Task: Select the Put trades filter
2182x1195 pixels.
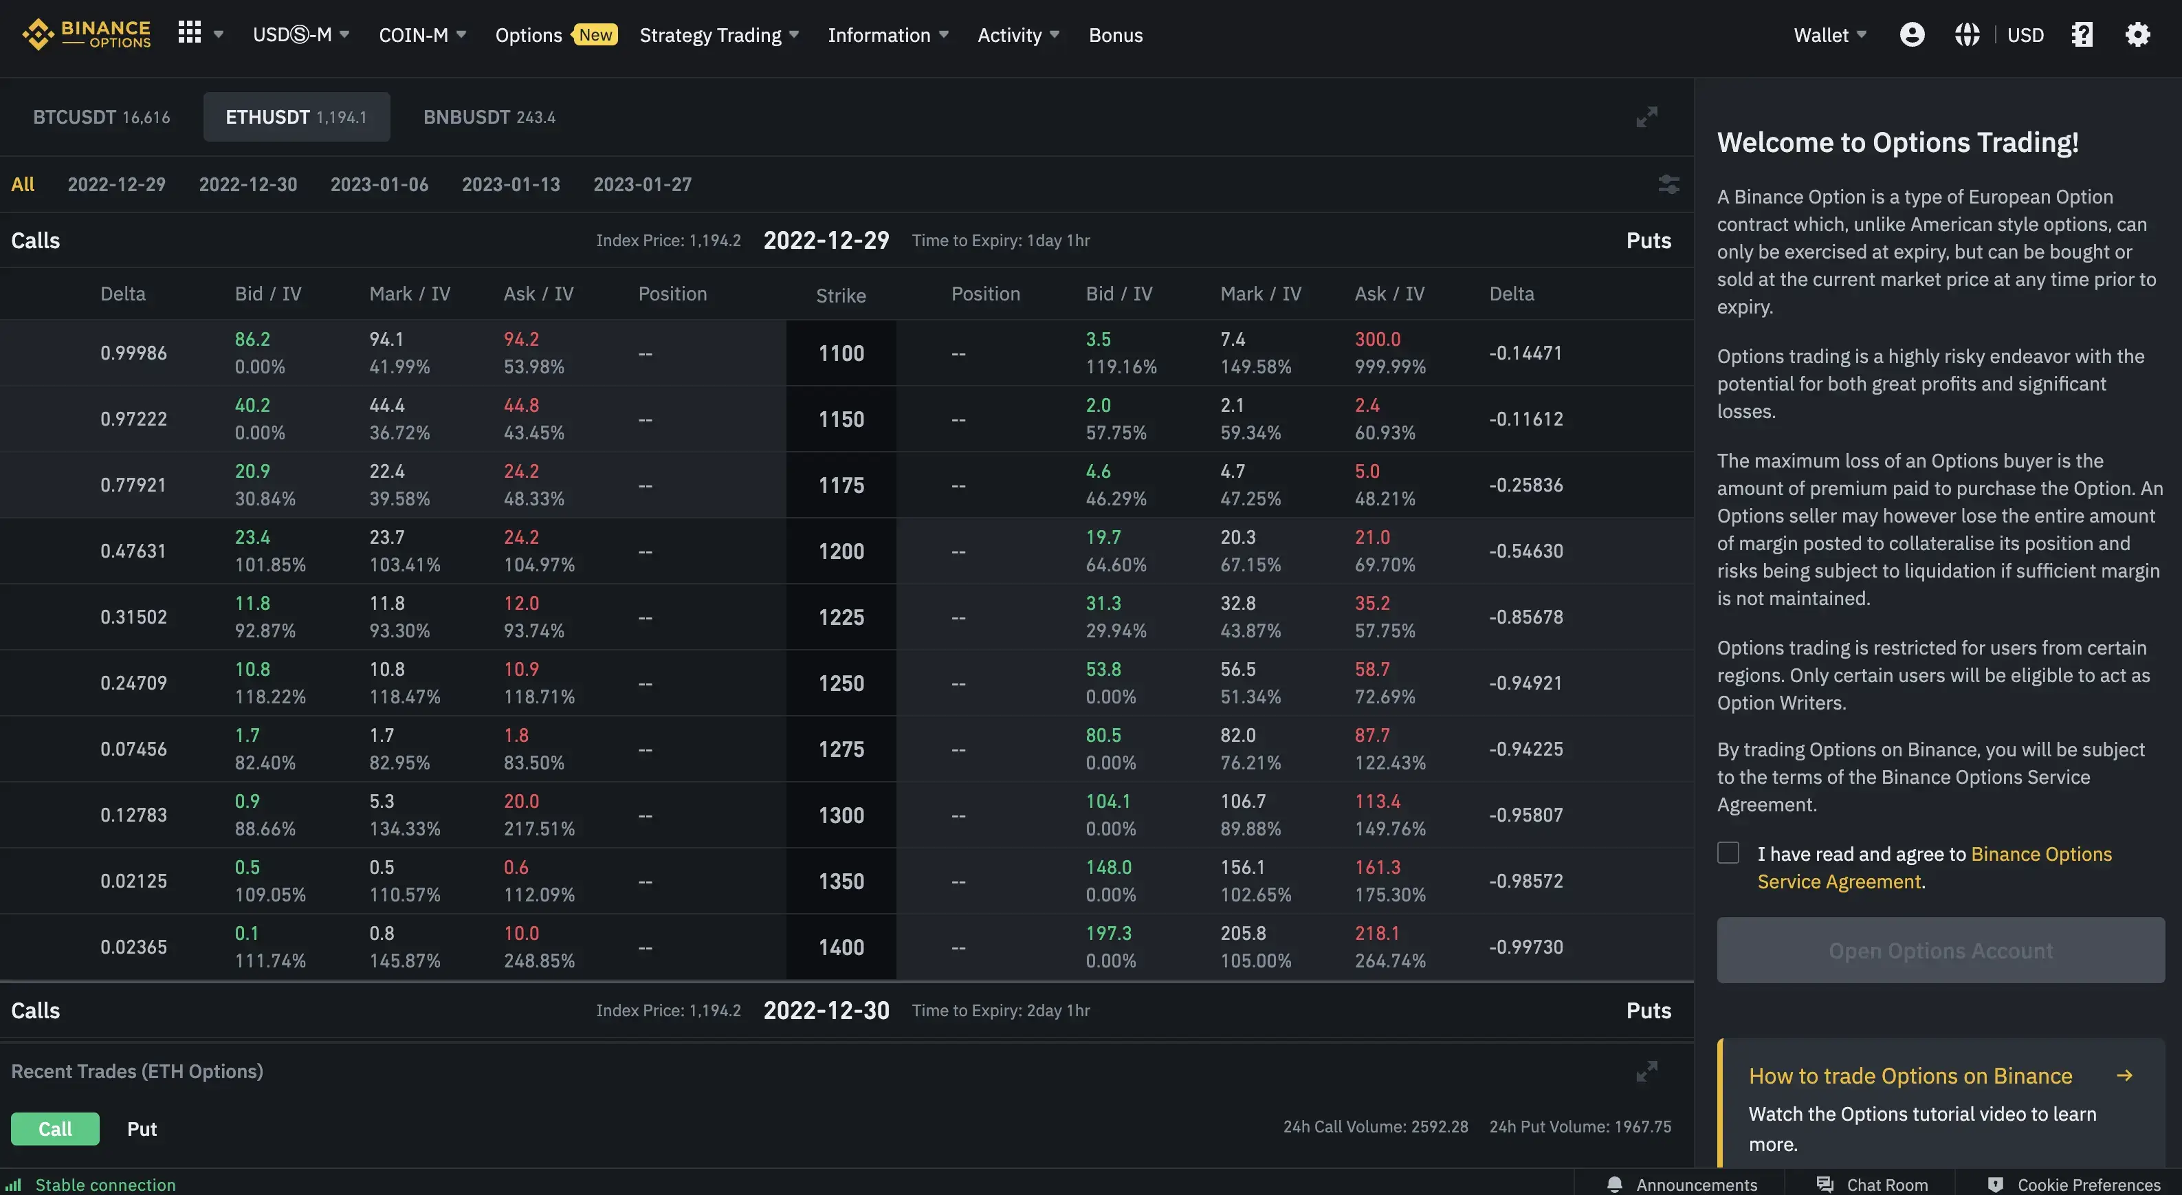Action: [142, 1128]
